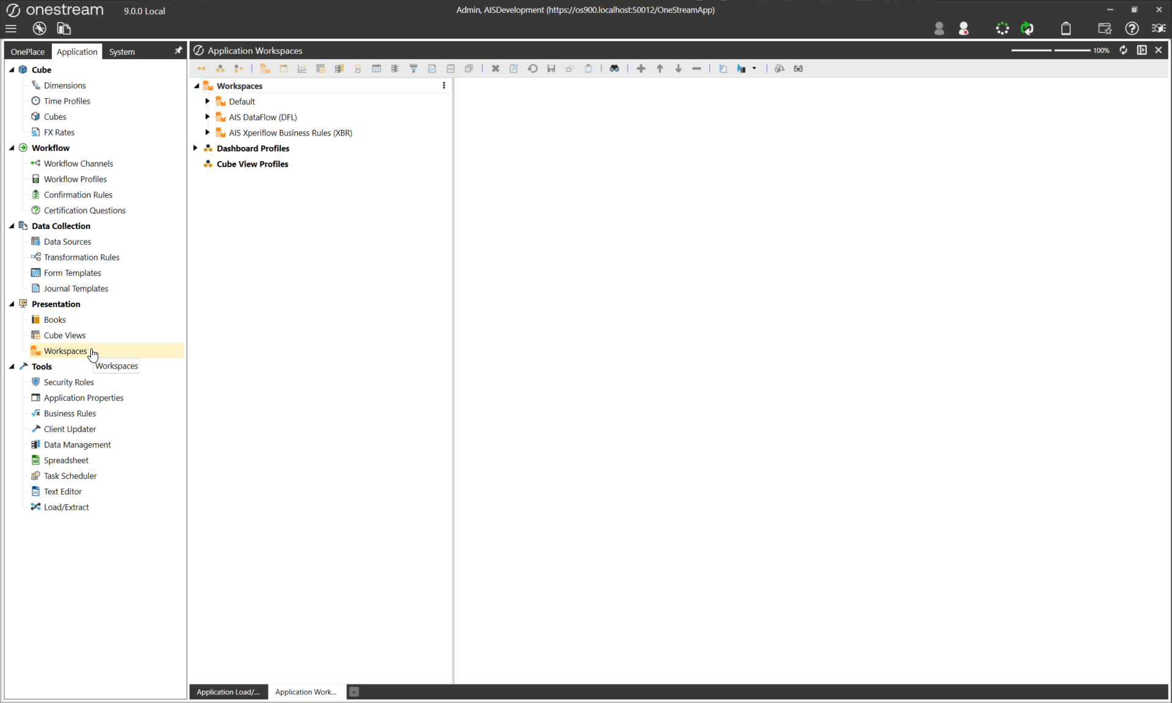The image size is (1172, 703).
Task: Toggle the hamburger menu in top-left
Action: point(11,29)
